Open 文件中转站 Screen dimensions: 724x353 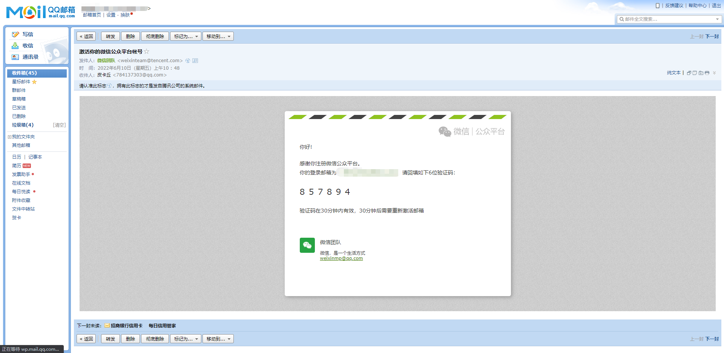pos(23,209)
